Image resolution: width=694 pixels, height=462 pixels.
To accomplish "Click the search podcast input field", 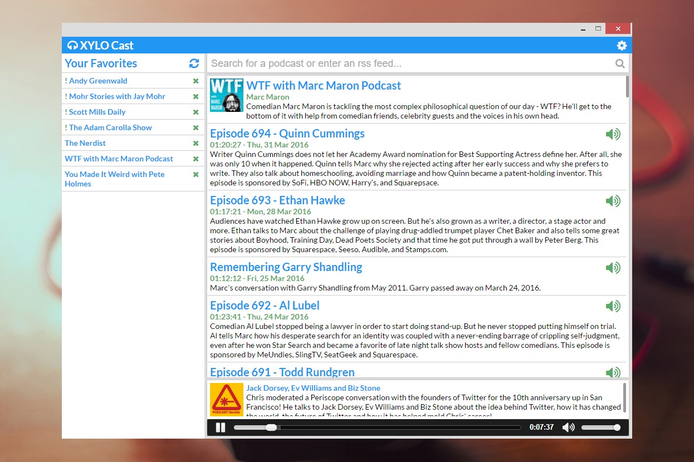I will click(x=390, y=63).
